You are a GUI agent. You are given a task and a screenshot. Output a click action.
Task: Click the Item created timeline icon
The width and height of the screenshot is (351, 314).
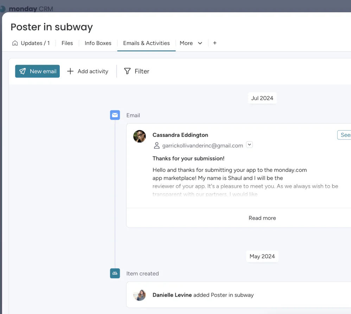115,273
